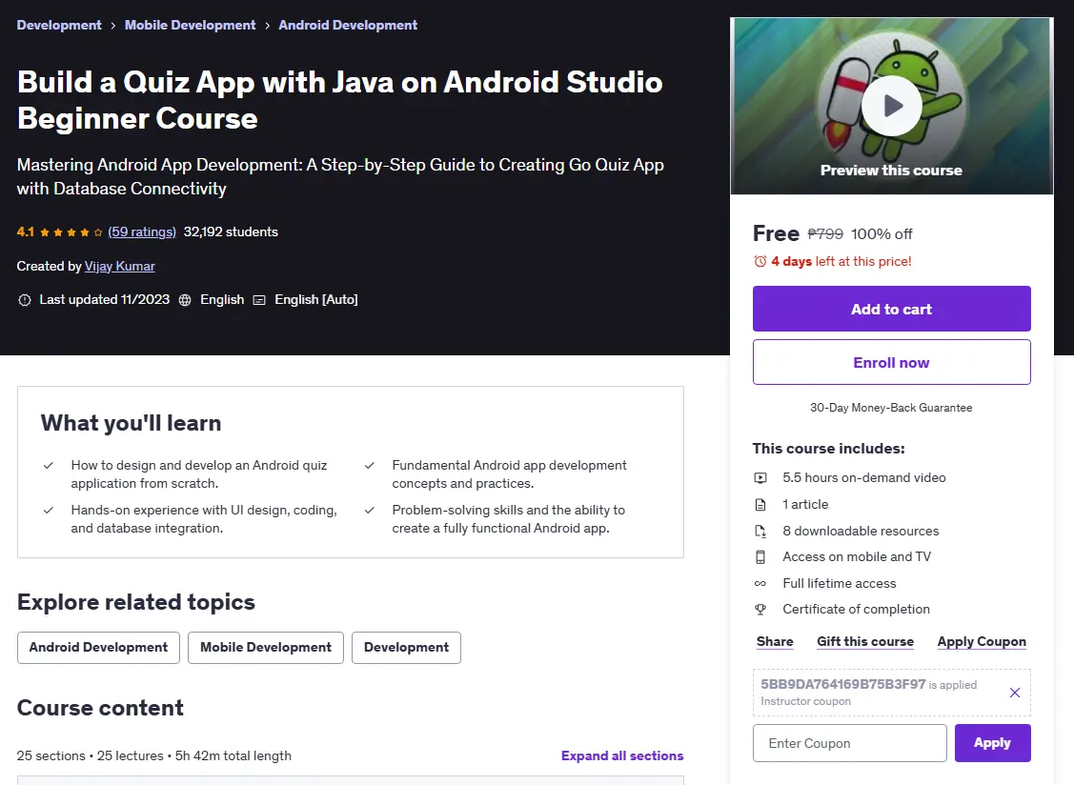The height and width of the screenshot is (785, 1074).
Task: Click the article document icon
Action: click(760, 505)
